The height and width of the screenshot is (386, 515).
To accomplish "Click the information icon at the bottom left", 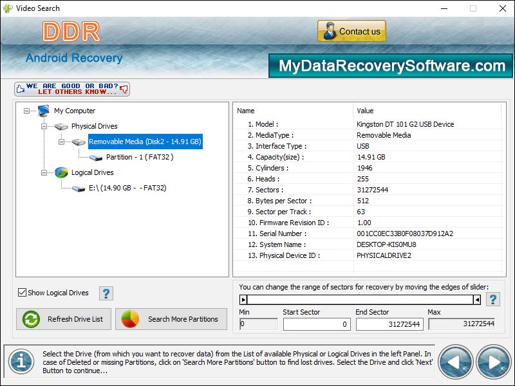I will [x=21, y=362].
